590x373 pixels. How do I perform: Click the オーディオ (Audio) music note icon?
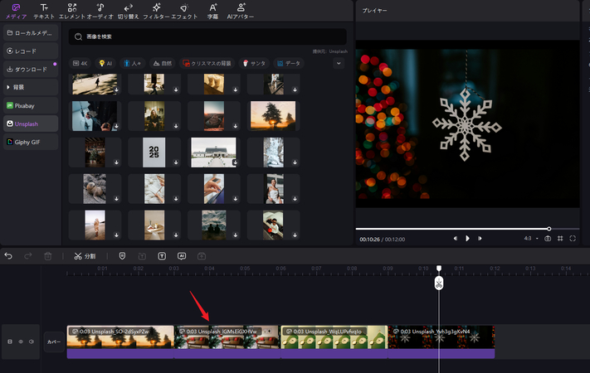[100, 7]
